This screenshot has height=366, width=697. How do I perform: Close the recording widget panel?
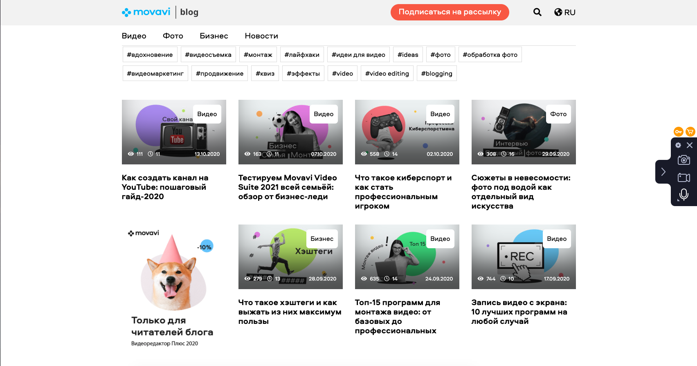690,145
